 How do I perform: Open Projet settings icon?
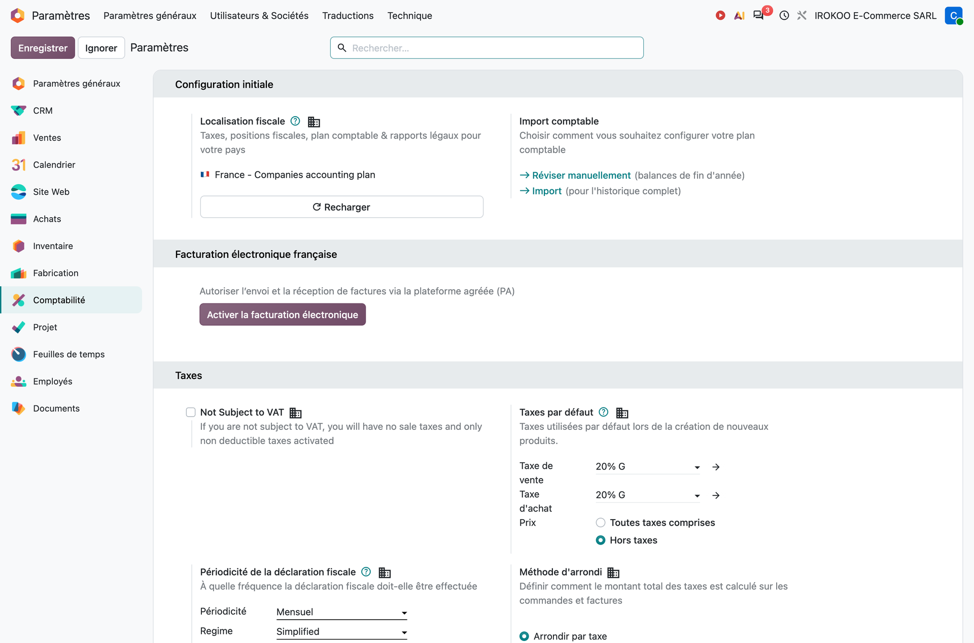[x=19, y=327]
